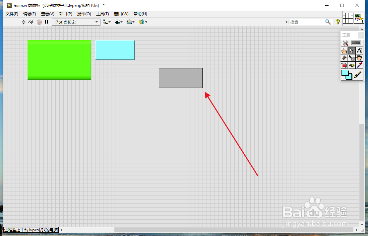Open the Resize Objects dropdown
368x236 pixels.
click(130, 22)
